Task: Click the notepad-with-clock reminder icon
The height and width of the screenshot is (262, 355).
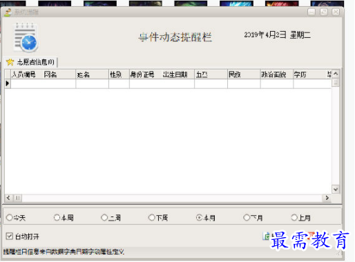Action: pos(26,37)
